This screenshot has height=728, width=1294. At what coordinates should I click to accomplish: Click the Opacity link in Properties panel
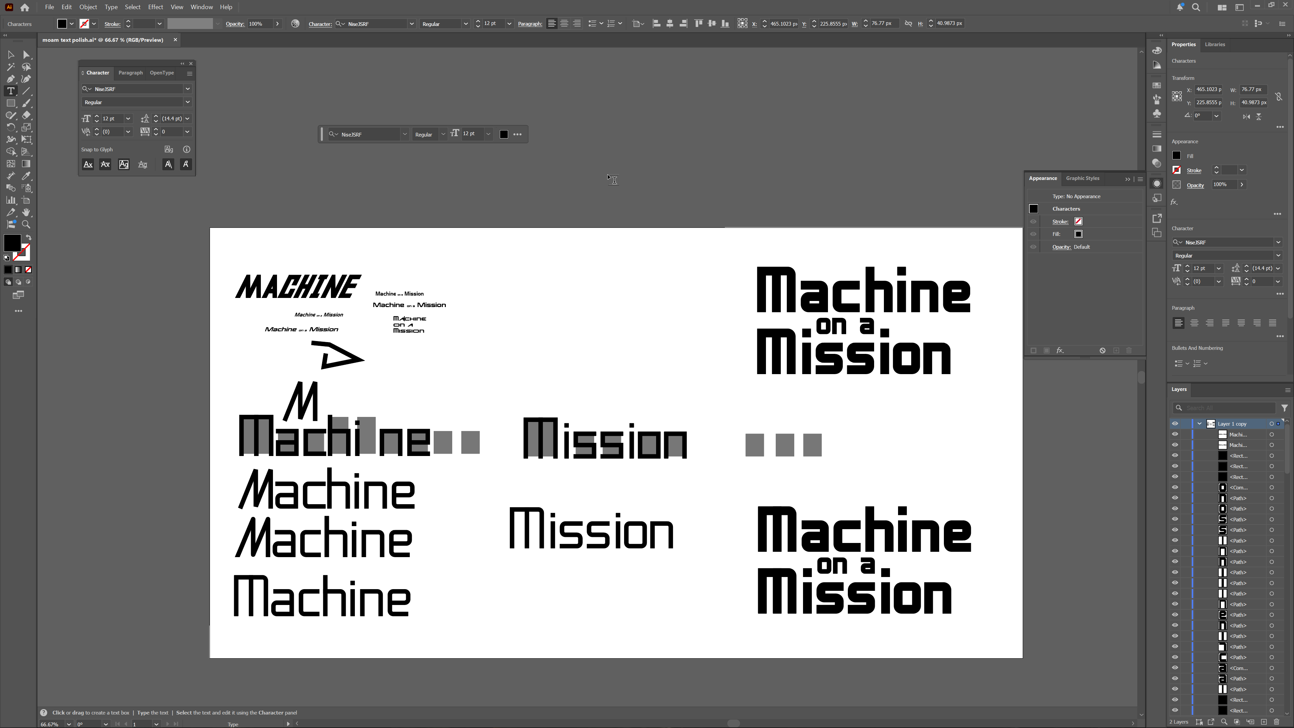tap(1195, 185)
